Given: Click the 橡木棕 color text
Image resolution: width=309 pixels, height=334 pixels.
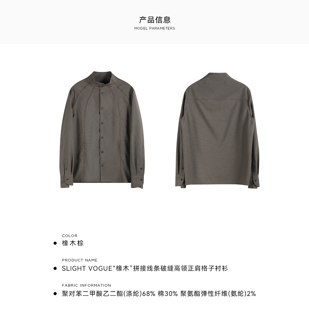Looking at the screenshot, I should click(x=73, y=243).
